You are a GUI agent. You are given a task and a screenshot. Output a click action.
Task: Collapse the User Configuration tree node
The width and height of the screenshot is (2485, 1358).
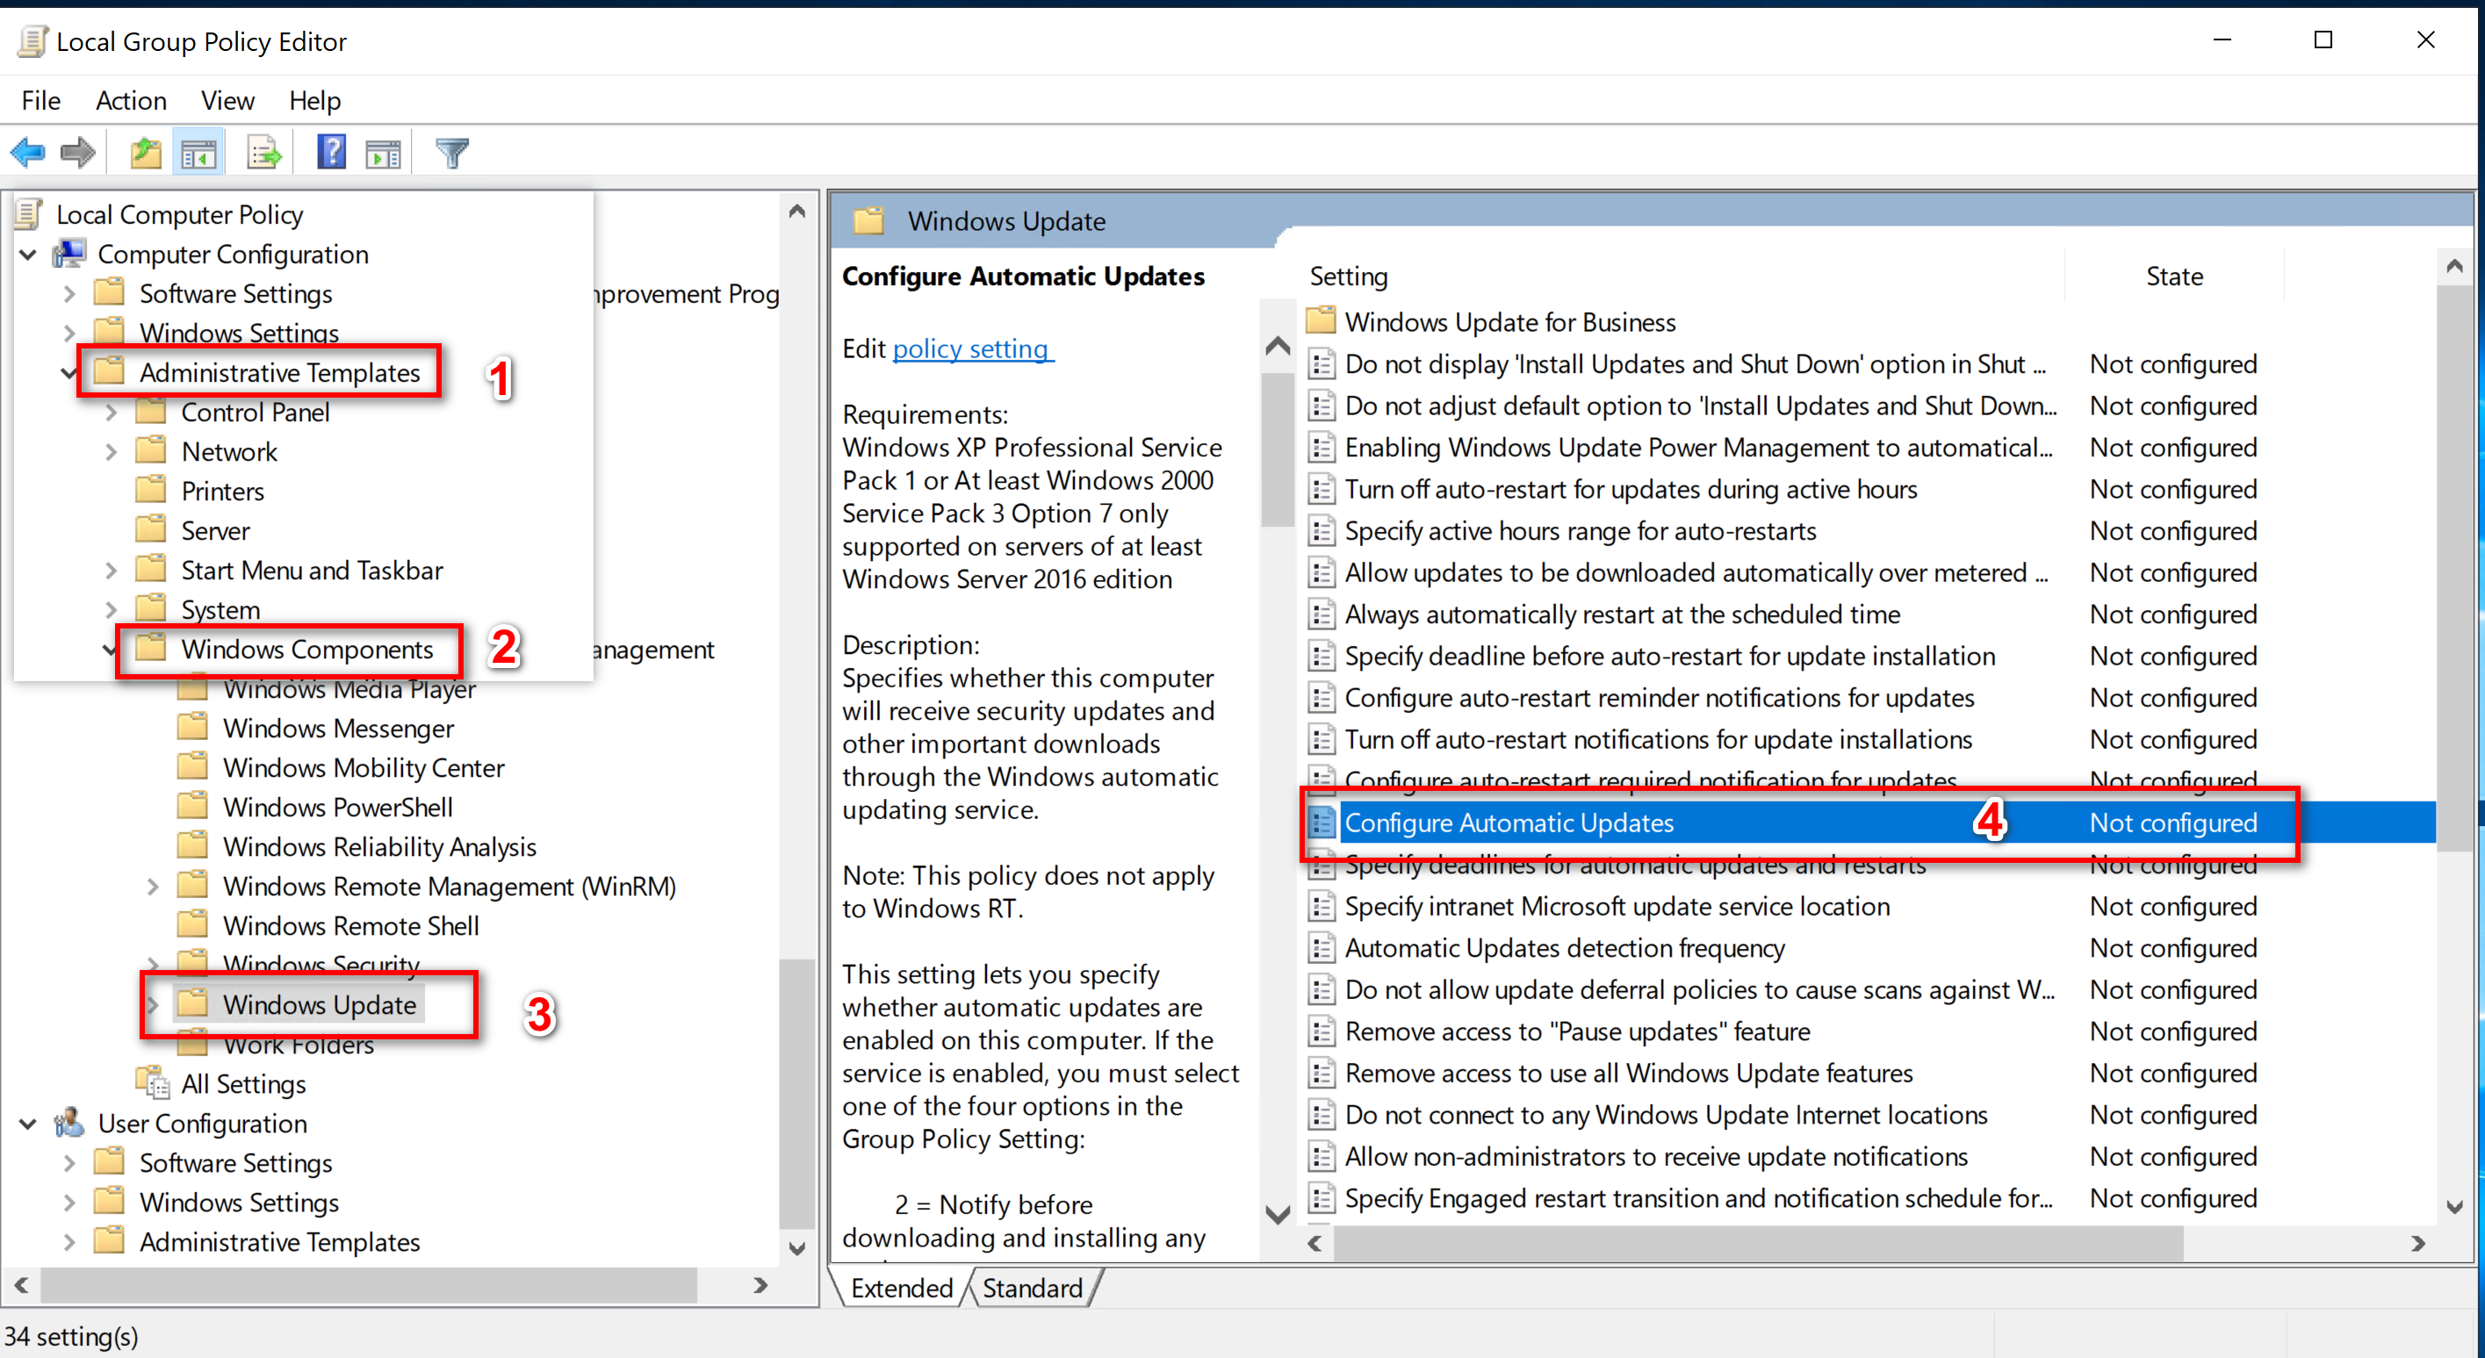click(x=28, y=1124)
